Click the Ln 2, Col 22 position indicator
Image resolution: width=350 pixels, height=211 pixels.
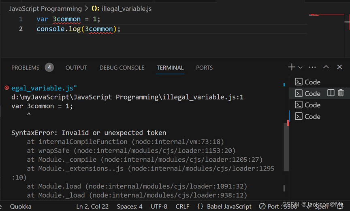[x=92, y=207]
